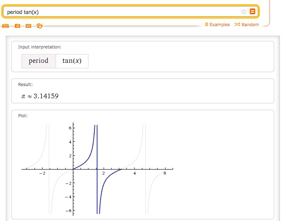Open the data input table icon
This screenshot has height=221, width=286.
point(28,26)
